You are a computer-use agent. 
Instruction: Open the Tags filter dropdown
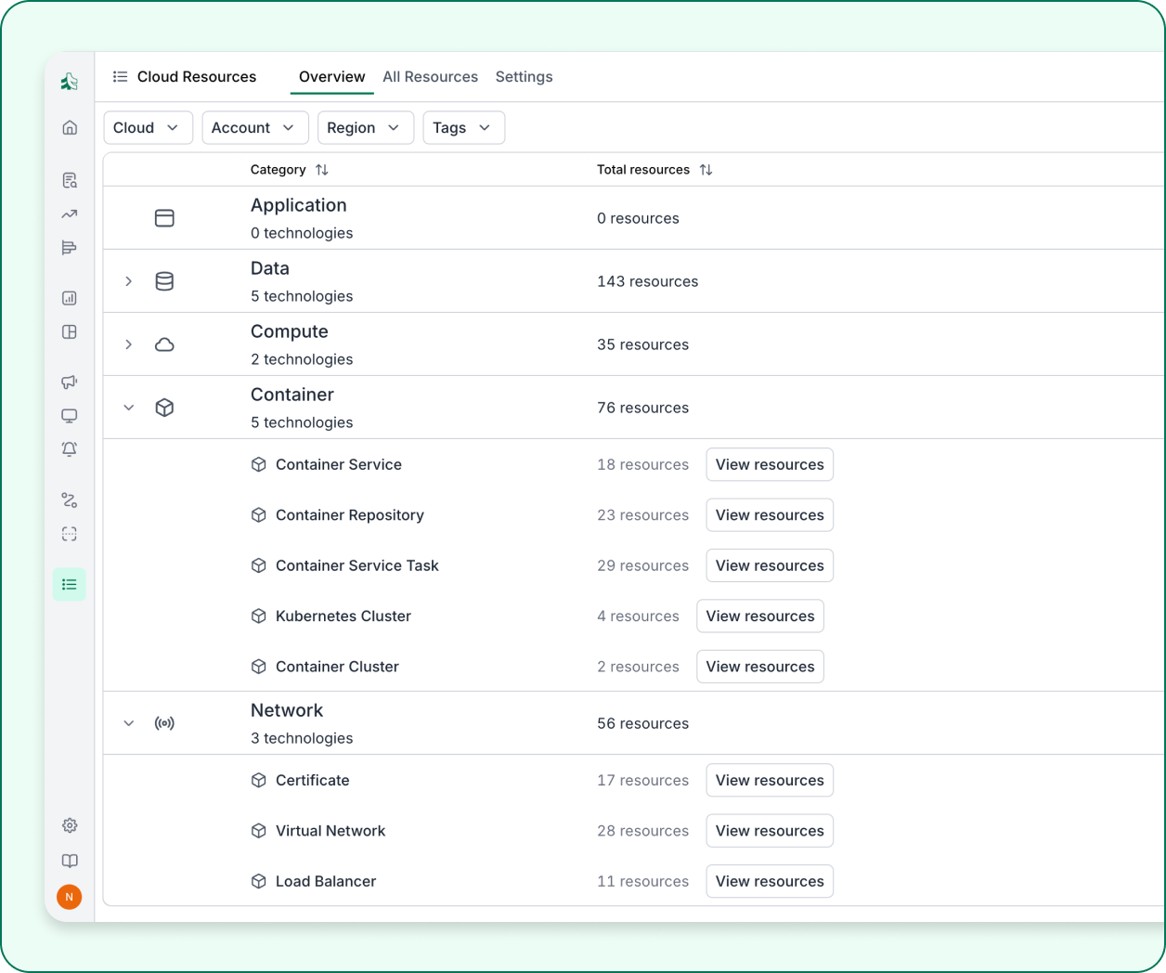pos(463,128)
